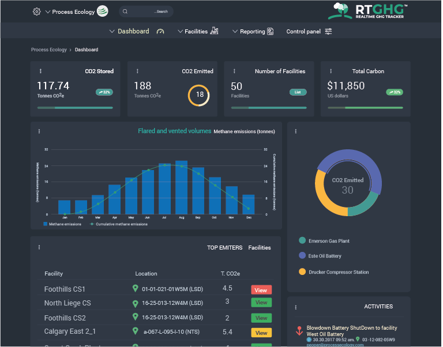Expand the Reporting menu chevron

click(235, 31)
